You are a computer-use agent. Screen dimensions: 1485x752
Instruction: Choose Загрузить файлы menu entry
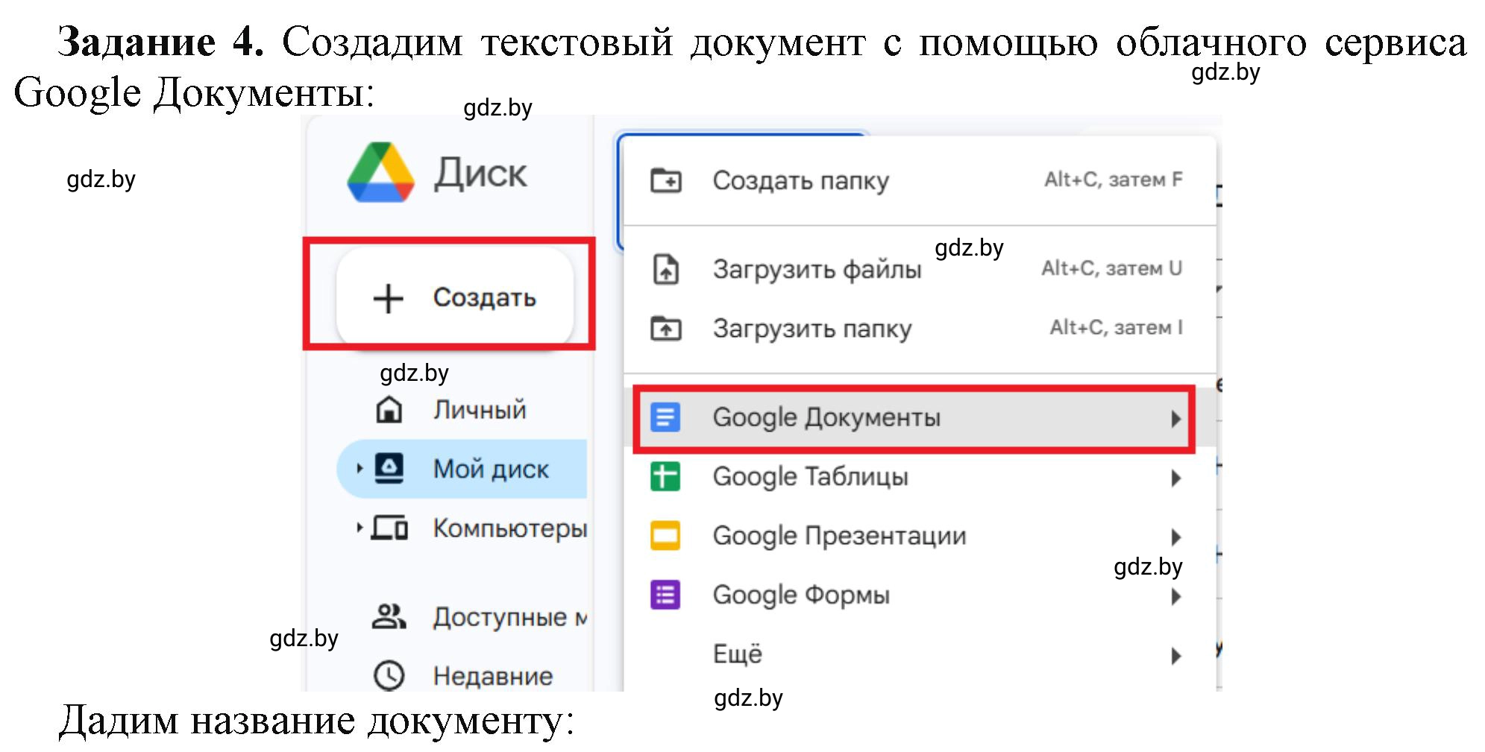pos(920,269)
